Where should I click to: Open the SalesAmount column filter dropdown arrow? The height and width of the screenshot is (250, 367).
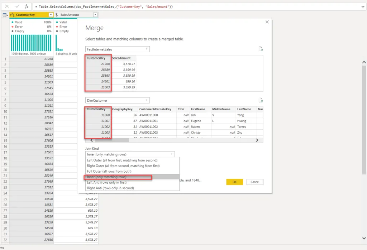pyautogui.click(x=95, y=15)
